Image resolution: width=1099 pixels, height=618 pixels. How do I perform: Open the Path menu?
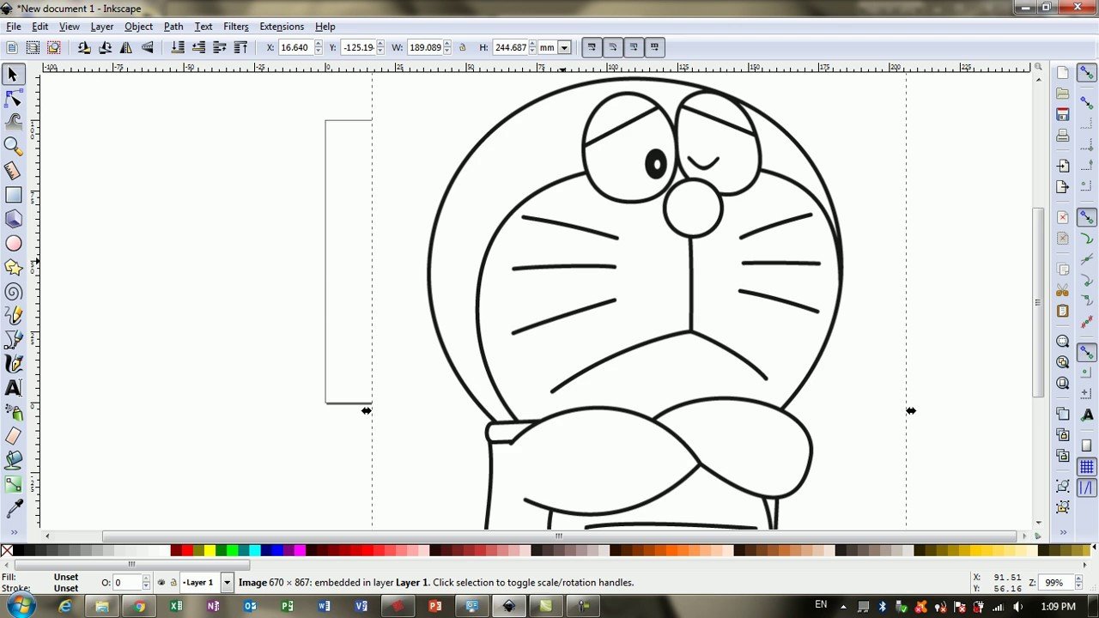(173, 27)
